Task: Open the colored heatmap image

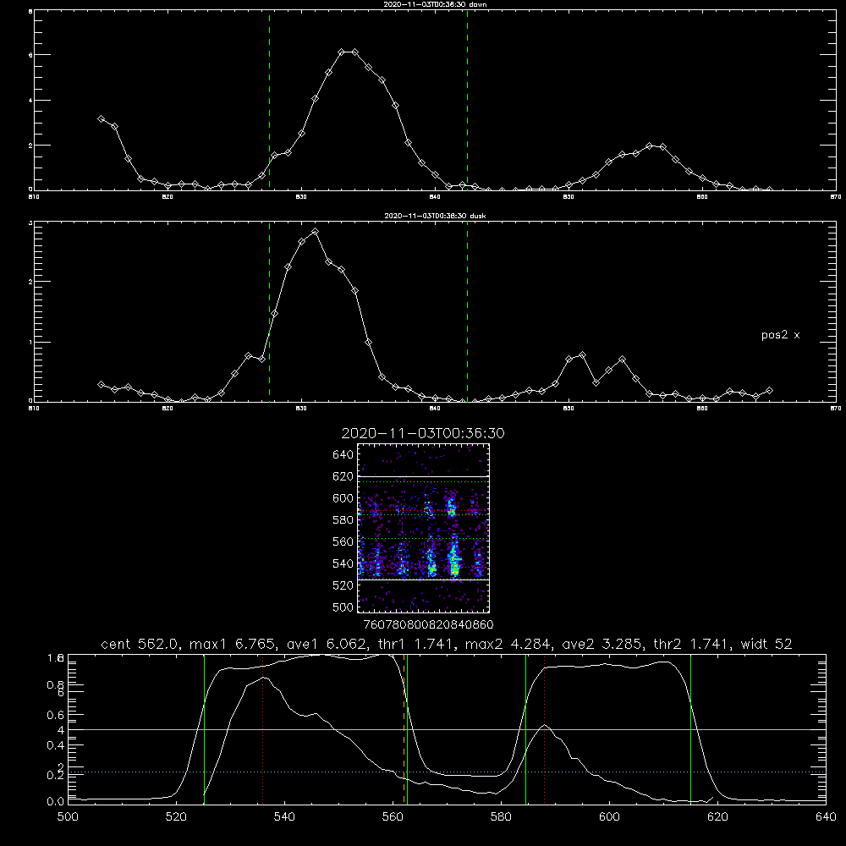Action: (423, 528)
